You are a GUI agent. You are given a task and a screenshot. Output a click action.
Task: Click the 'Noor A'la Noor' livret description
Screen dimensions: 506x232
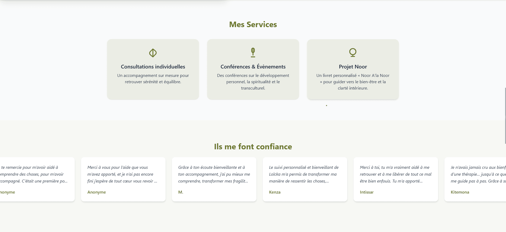pos(353,82)
